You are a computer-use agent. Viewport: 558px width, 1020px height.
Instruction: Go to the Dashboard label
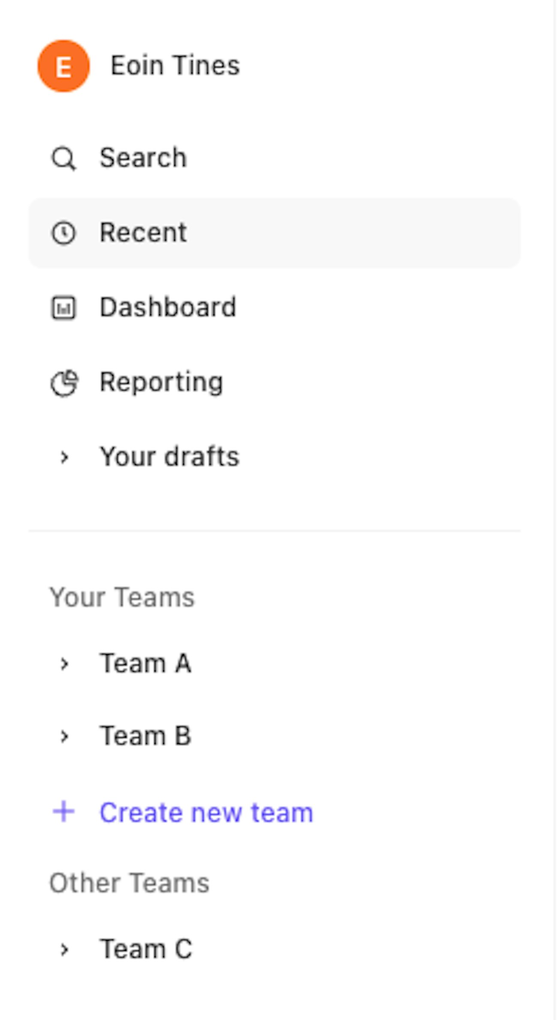click(168, 307)
